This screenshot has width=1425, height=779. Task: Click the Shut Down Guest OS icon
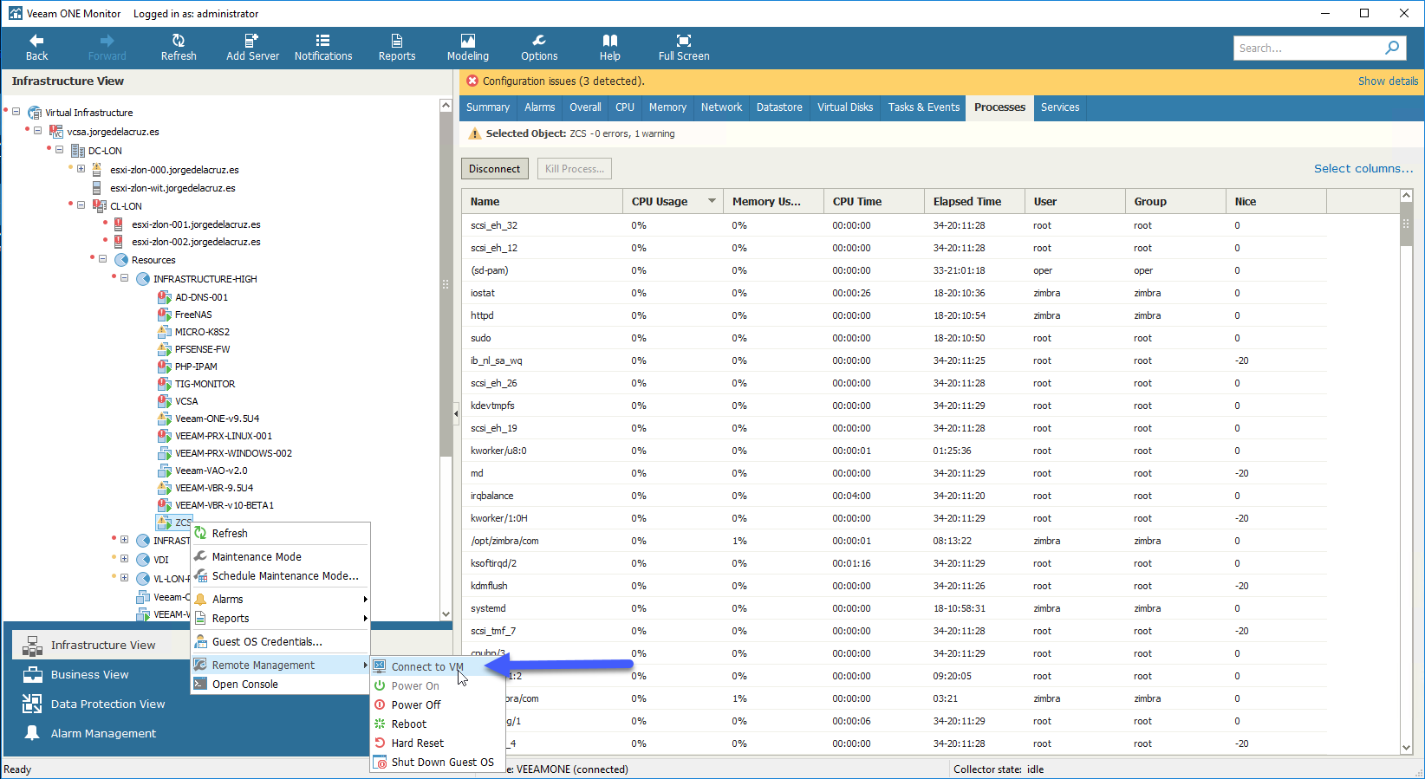380,763
